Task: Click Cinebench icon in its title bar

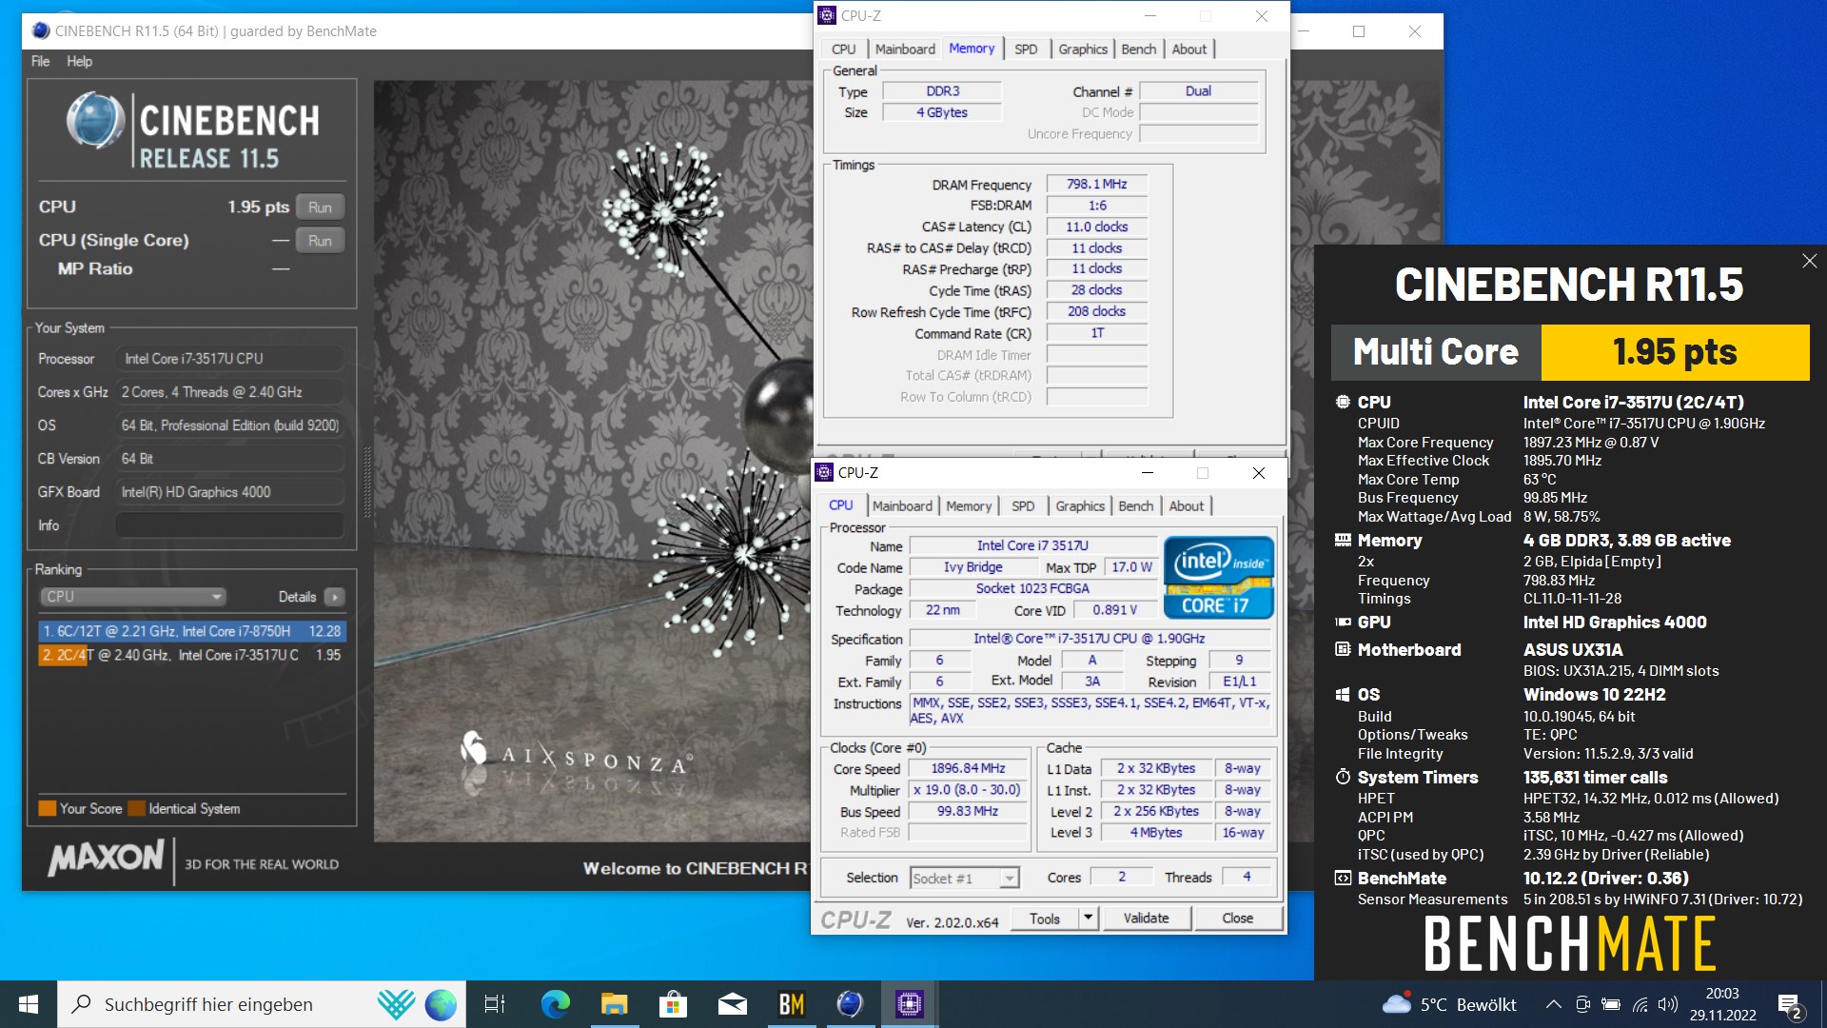Action: pos(41,31)
